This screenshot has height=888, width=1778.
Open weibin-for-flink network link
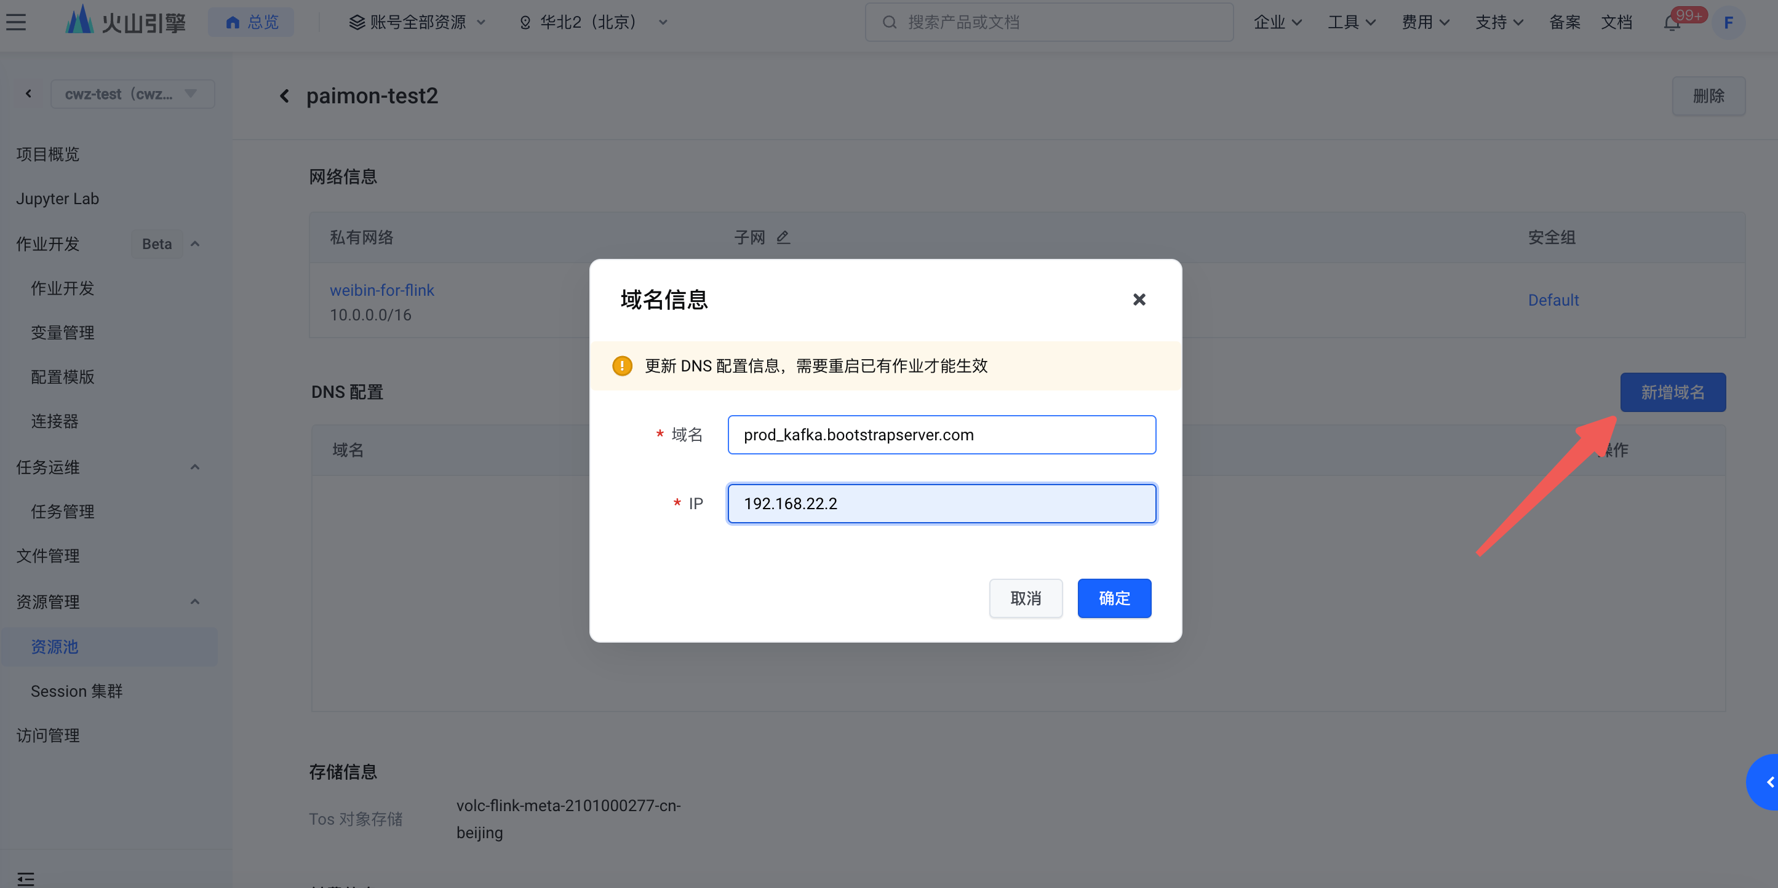[381, 290]
